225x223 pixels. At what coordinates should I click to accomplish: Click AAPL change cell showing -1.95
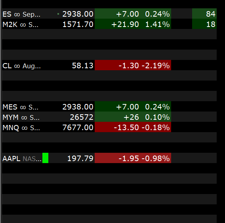129,158
